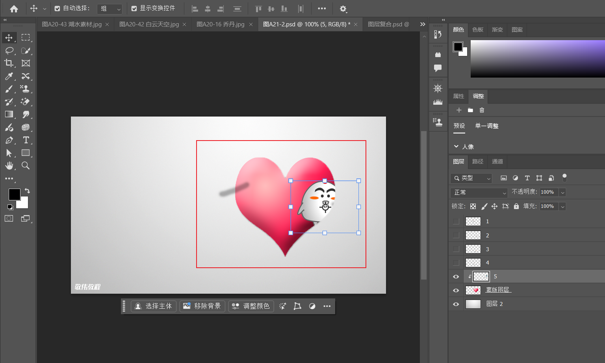Select the Zoom tool
This screenshot has height=363, width=605.
[x=26, y=165]
